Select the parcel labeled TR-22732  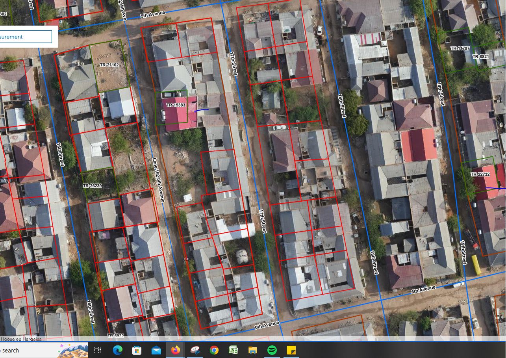[x=480, y=174]
